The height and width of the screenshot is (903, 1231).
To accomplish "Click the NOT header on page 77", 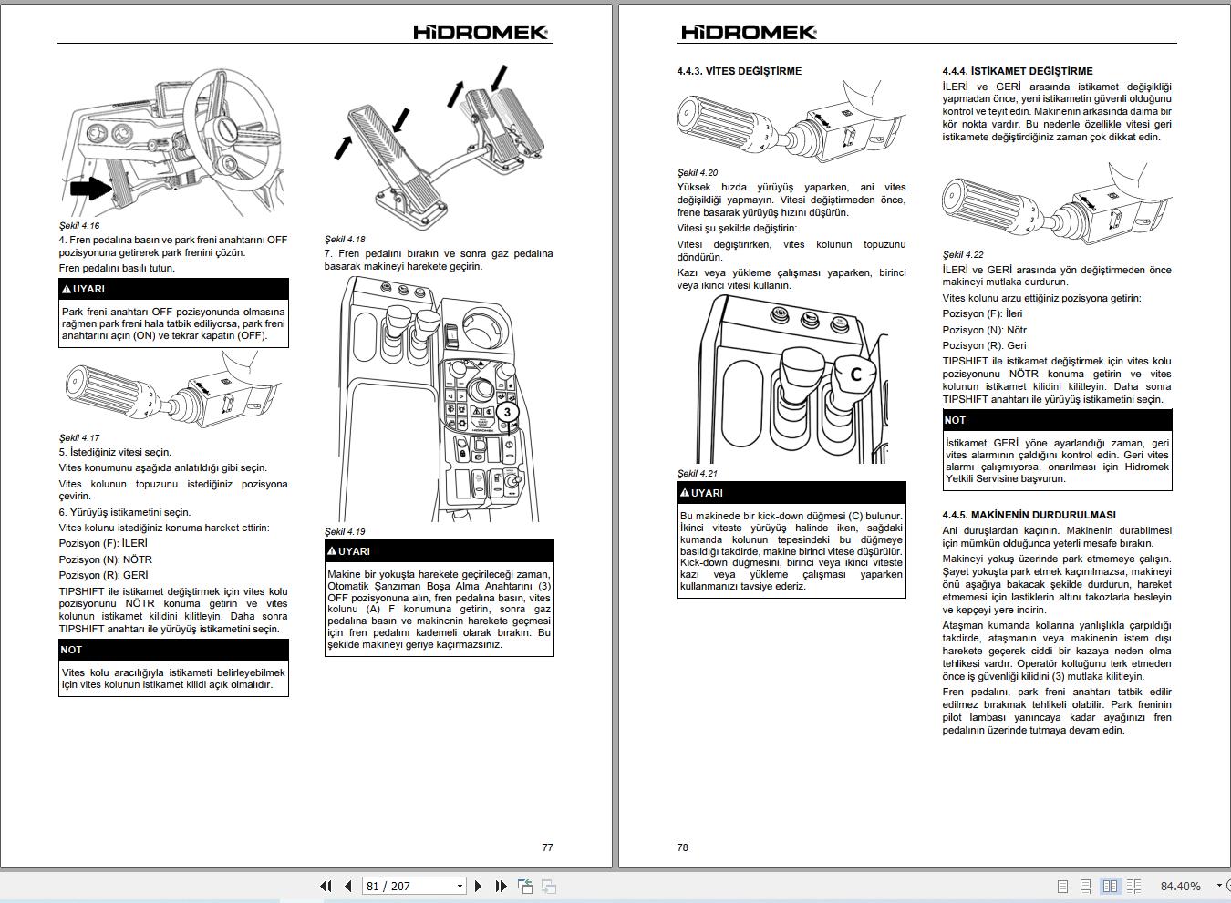I will pos(173,650).
